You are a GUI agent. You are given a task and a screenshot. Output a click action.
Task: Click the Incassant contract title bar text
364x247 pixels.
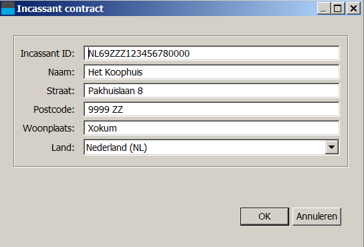pos(60,9)
